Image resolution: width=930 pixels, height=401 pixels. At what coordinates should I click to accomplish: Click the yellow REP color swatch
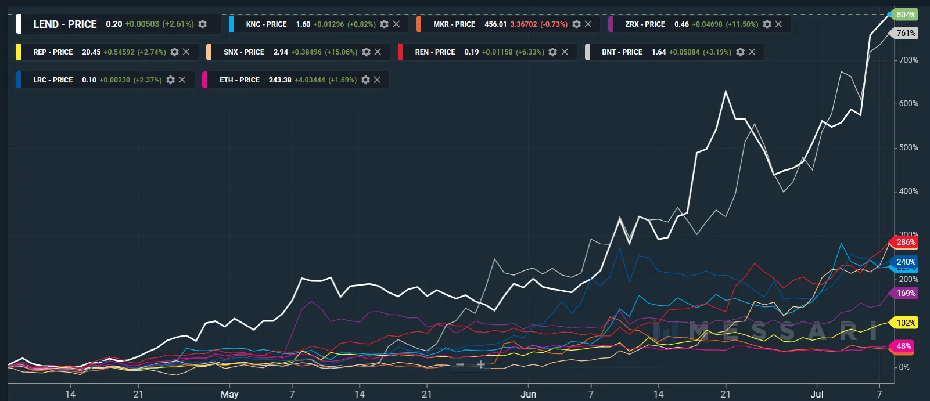coord(19,52)
